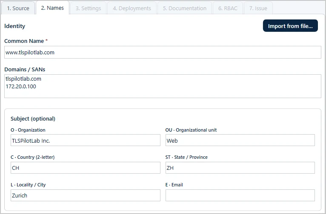
Task: Switch to the 1. Source tab
Action: 18,8
